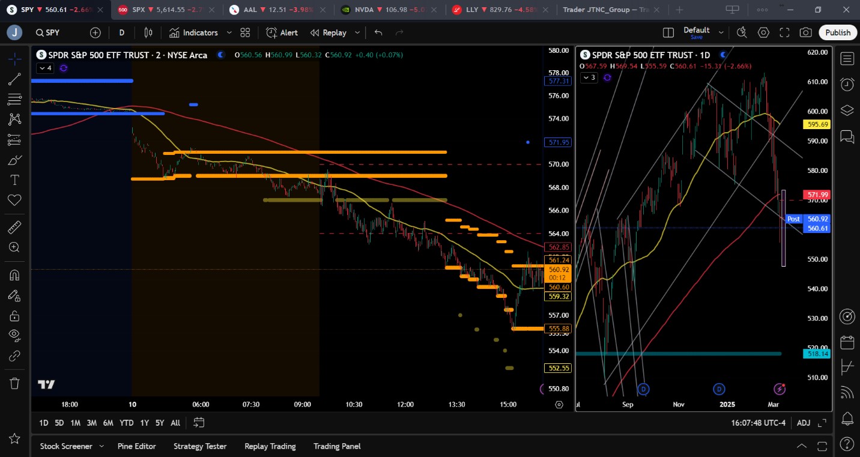This screenshot has width=860, height=457.
Task: Select the crosshair cursor tool
Action: pos(15,59)
